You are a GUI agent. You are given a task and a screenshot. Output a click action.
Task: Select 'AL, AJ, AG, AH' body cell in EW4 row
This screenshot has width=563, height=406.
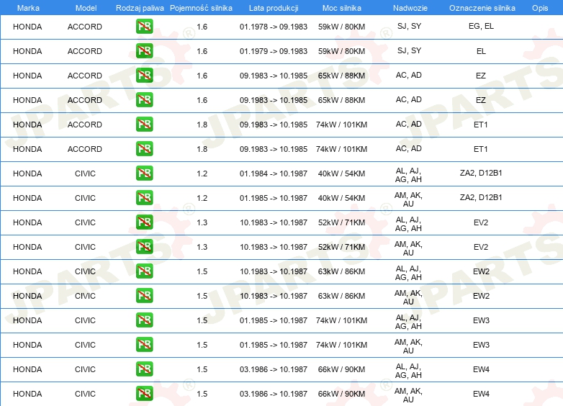(x=409, y=371)
